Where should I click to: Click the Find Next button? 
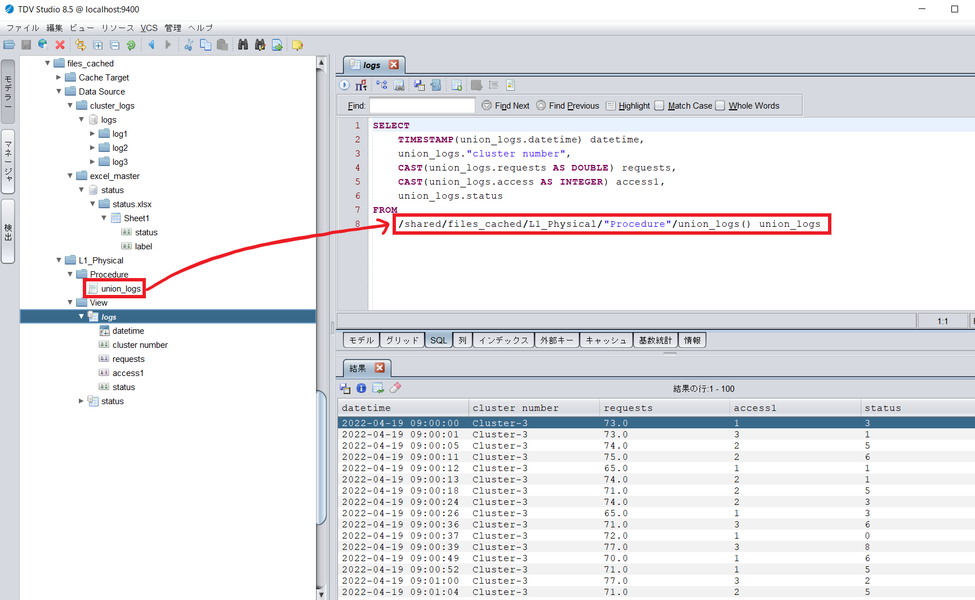[x=506, y=105]
